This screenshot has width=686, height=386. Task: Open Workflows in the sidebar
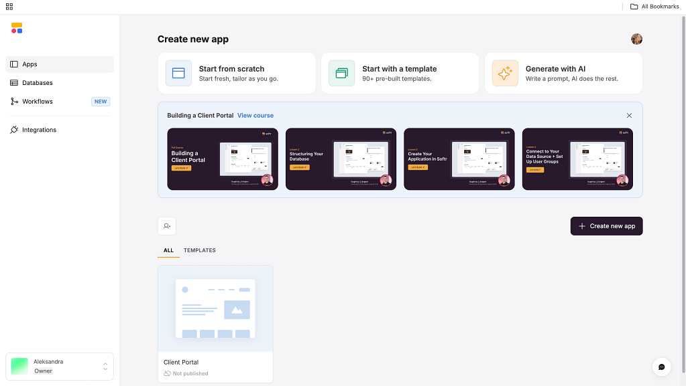(60, 101)
